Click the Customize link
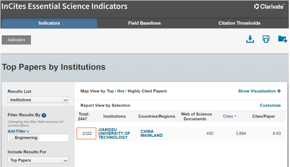This screenshot has width=290, height=167. point(270,105)
